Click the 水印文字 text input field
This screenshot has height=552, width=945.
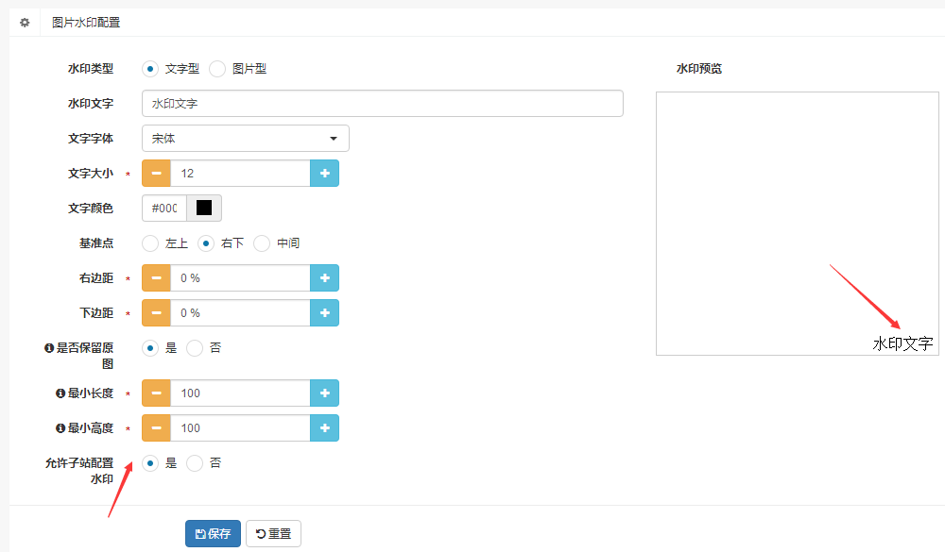coord(382,104)
